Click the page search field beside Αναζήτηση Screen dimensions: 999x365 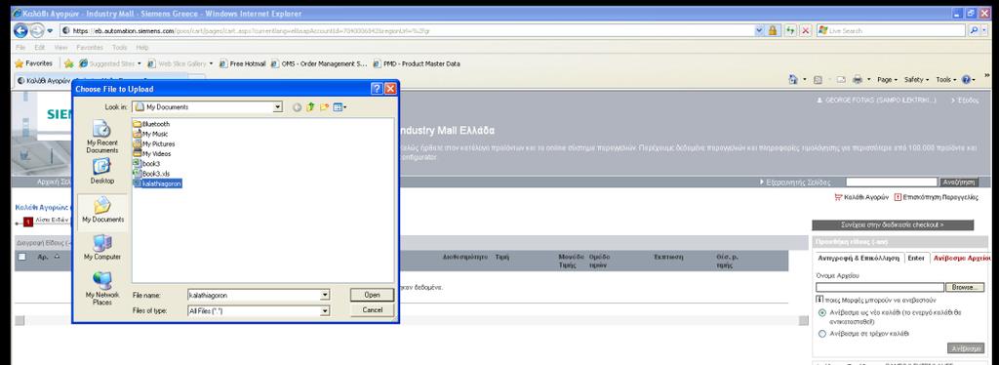(x=892, y=182)
